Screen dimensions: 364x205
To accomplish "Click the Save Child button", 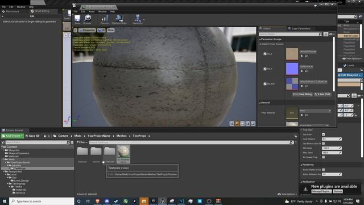I will (x=322, y=95).
